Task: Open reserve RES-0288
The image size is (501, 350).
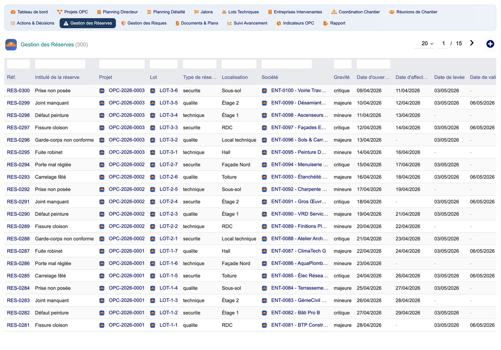Action: pyautogui.click(x=18, y=239)
